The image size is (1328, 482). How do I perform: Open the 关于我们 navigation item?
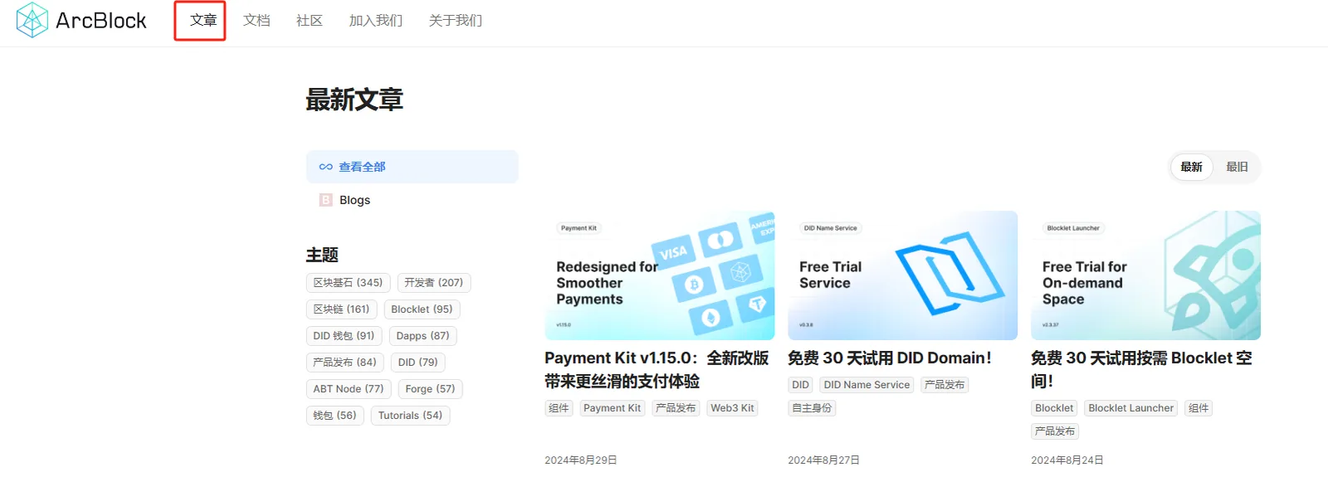[x=456, y=20]
